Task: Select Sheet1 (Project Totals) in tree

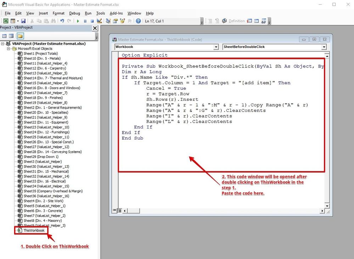Action: [x=40, y=54]
